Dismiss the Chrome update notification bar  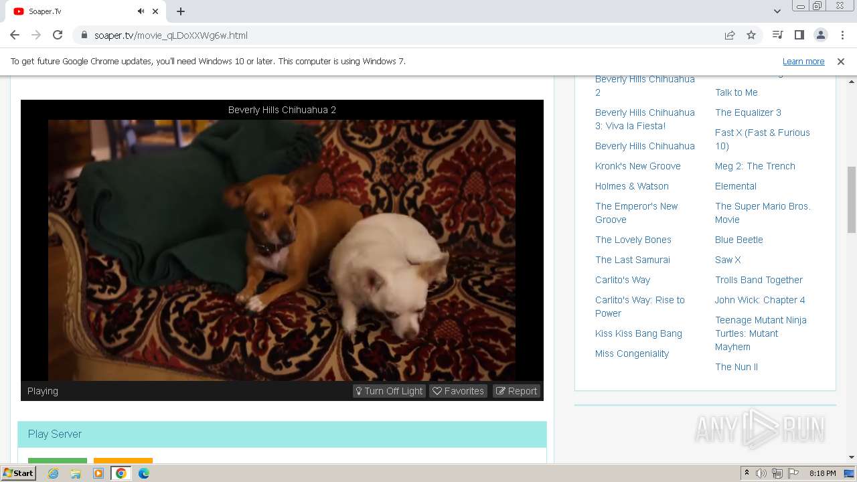point(841,62)
